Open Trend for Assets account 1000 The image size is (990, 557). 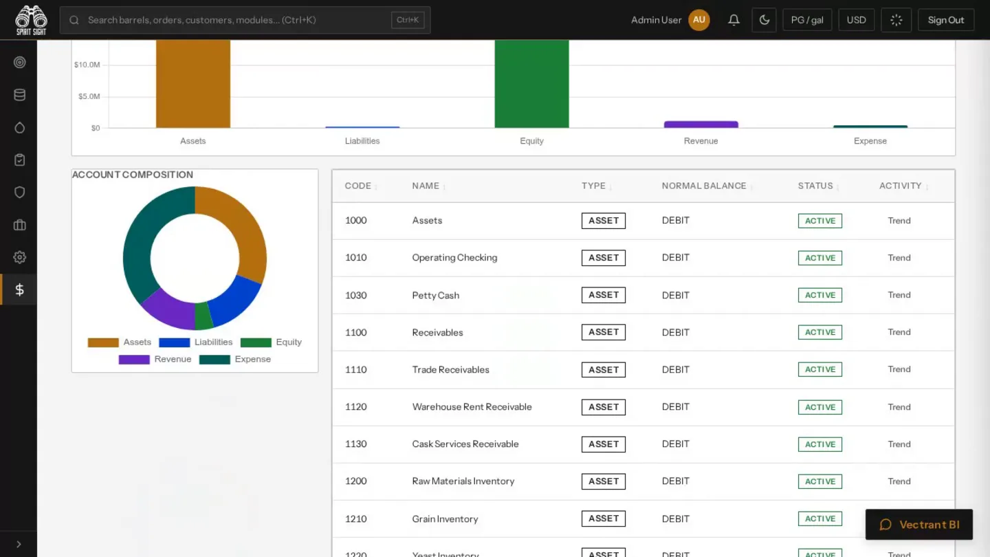[x=899, y=221]
